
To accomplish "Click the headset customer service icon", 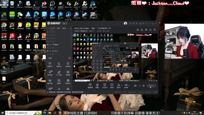I will click(130, 24).
